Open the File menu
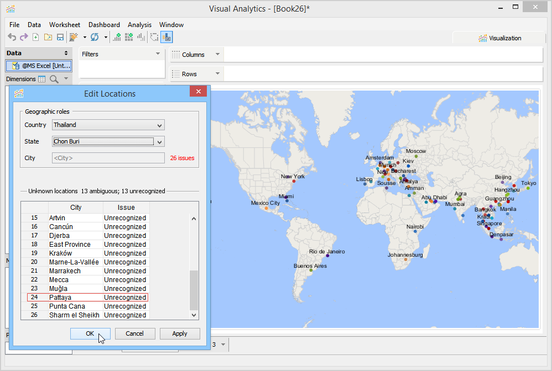Image resolution: width=552 pixels, height=371 pixels. click(14, 25)
